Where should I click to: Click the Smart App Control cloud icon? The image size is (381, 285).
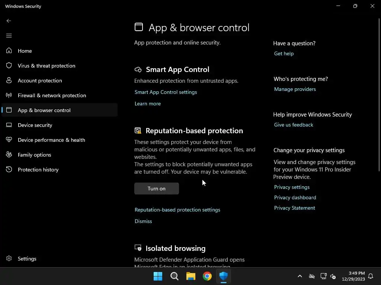(x=138, y=70)
